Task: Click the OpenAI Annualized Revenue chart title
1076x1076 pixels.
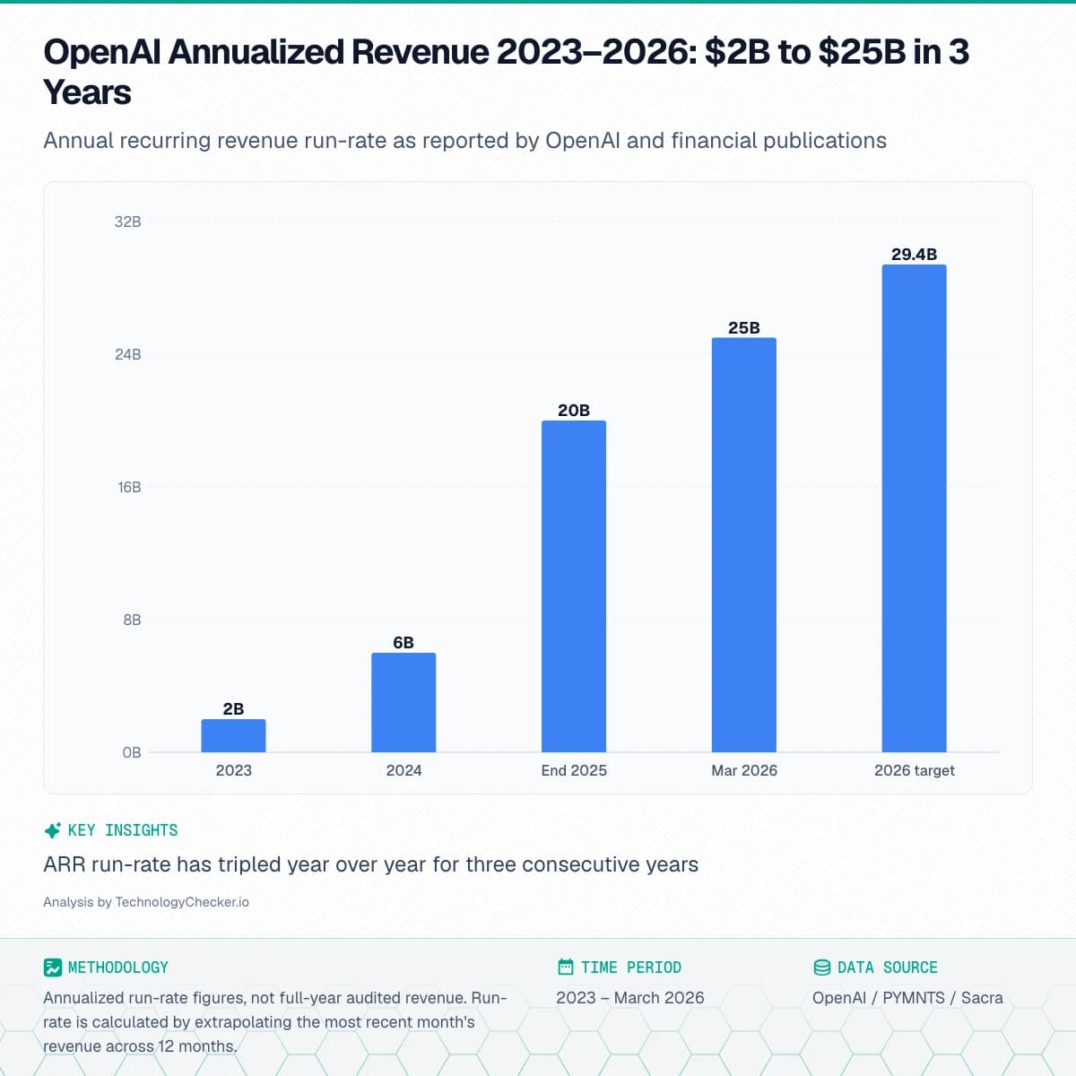Action: pos(506,72)
